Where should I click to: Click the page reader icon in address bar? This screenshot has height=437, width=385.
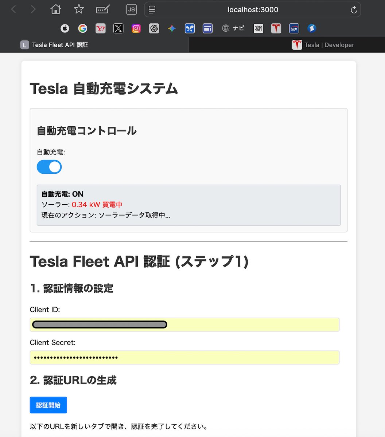pos(152,9)
